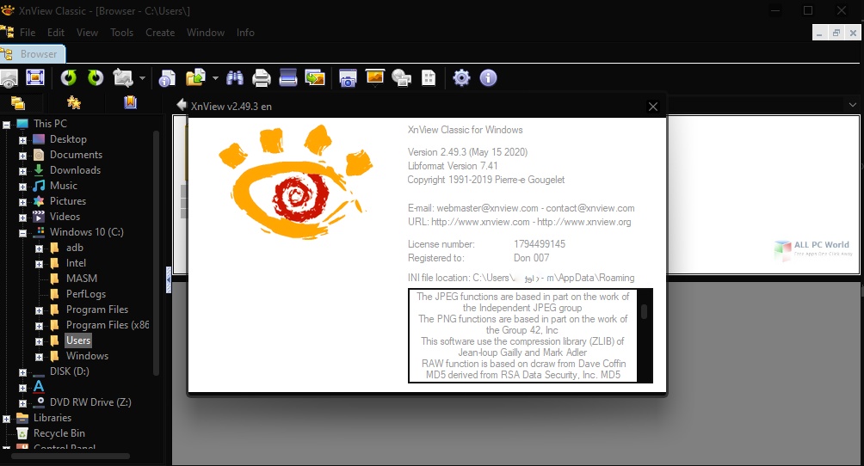Screen dimensions: 864x466
Task: Click the first toolbar image viewer icon
Action: point(9,78)
